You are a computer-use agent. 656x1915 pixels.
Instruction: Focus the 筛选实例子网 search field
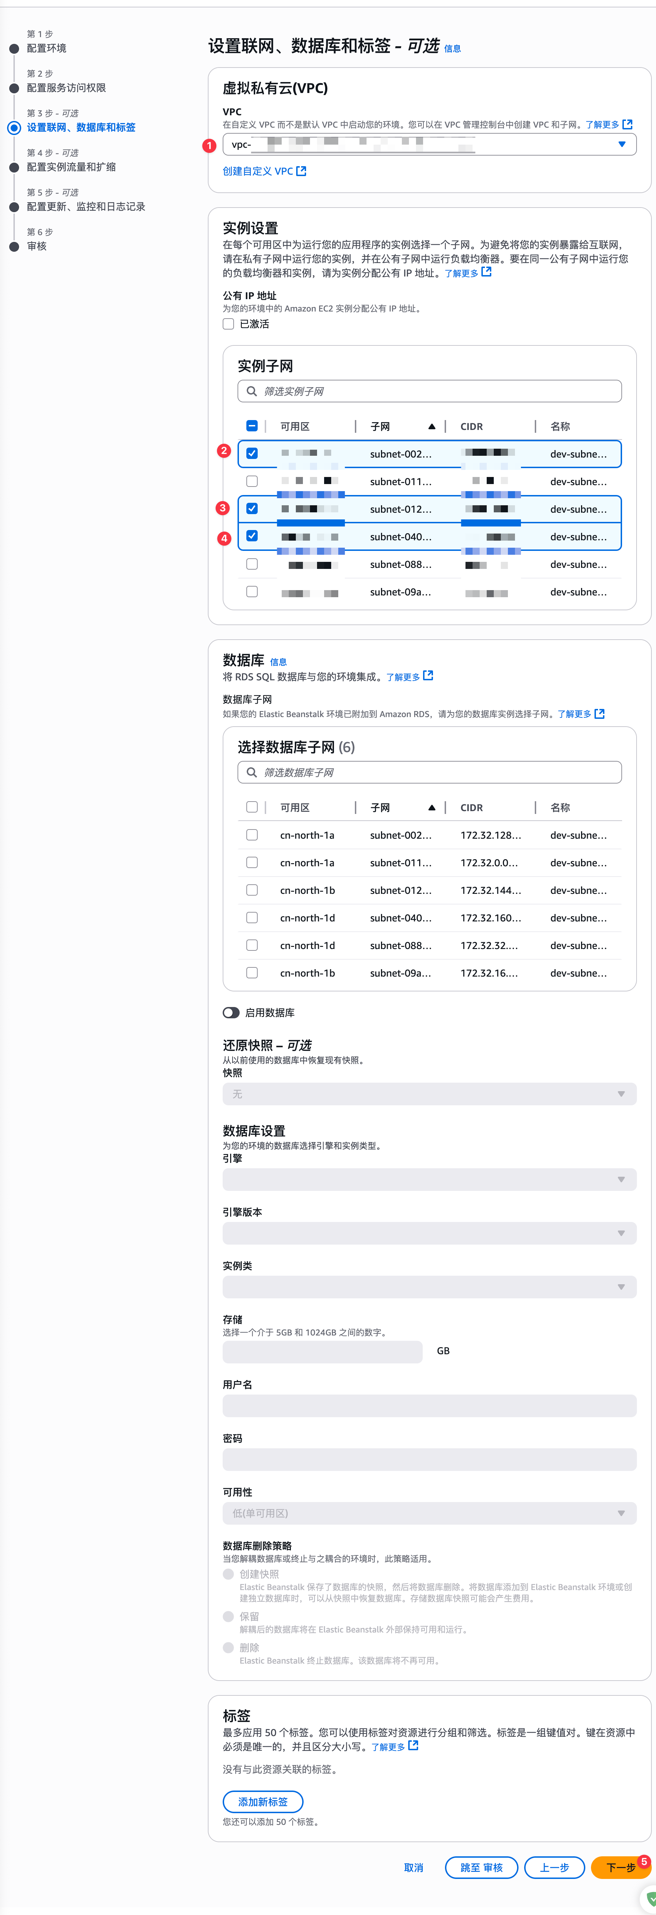(x=429, y=391)
